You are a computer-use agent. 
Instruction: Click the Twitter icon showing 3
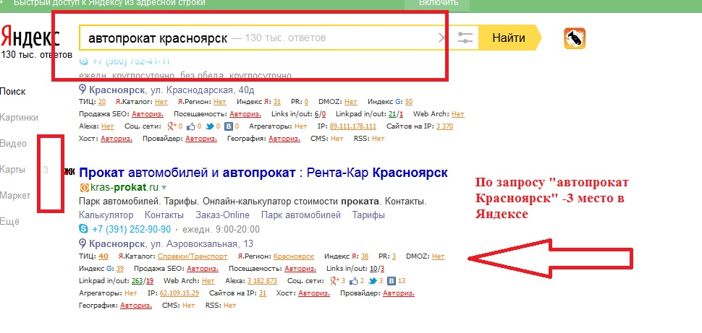(x=373, y=281)
